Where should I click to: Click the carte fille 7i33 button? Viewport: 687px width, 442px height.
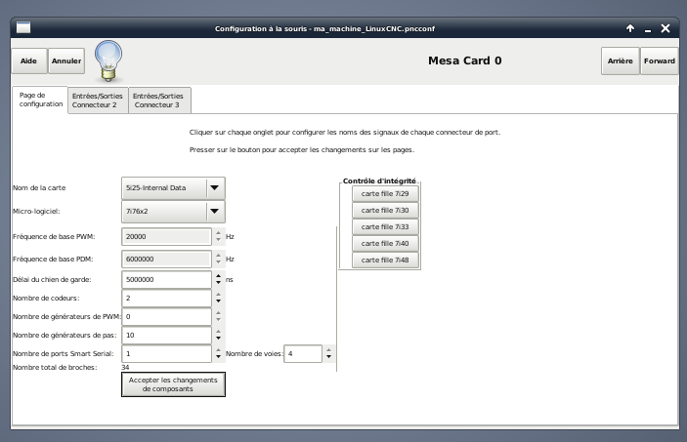(385, 226)
